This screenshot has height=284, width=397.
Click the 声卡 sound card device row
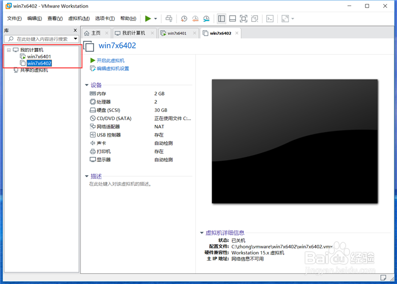pyautogui.click(x=140, y=143)
